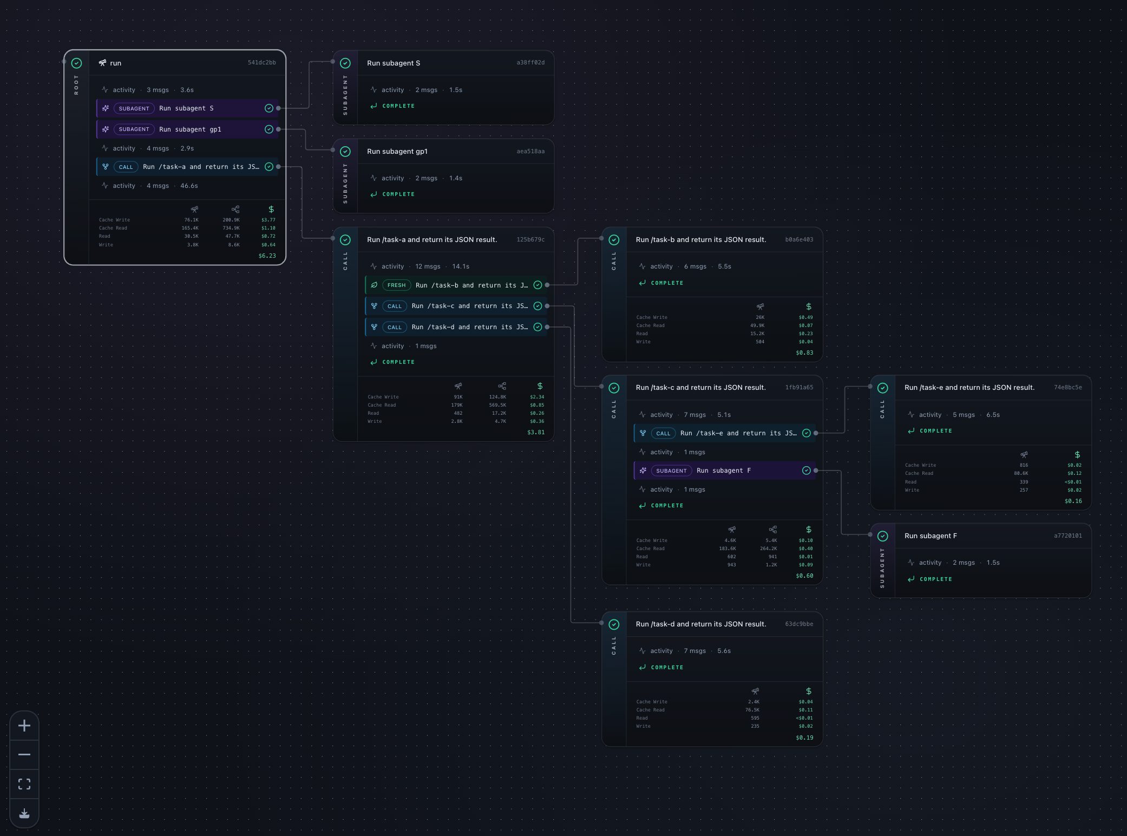Click green status check on root run node
The width and height of the screenshot is (1127, 836).
77,63
